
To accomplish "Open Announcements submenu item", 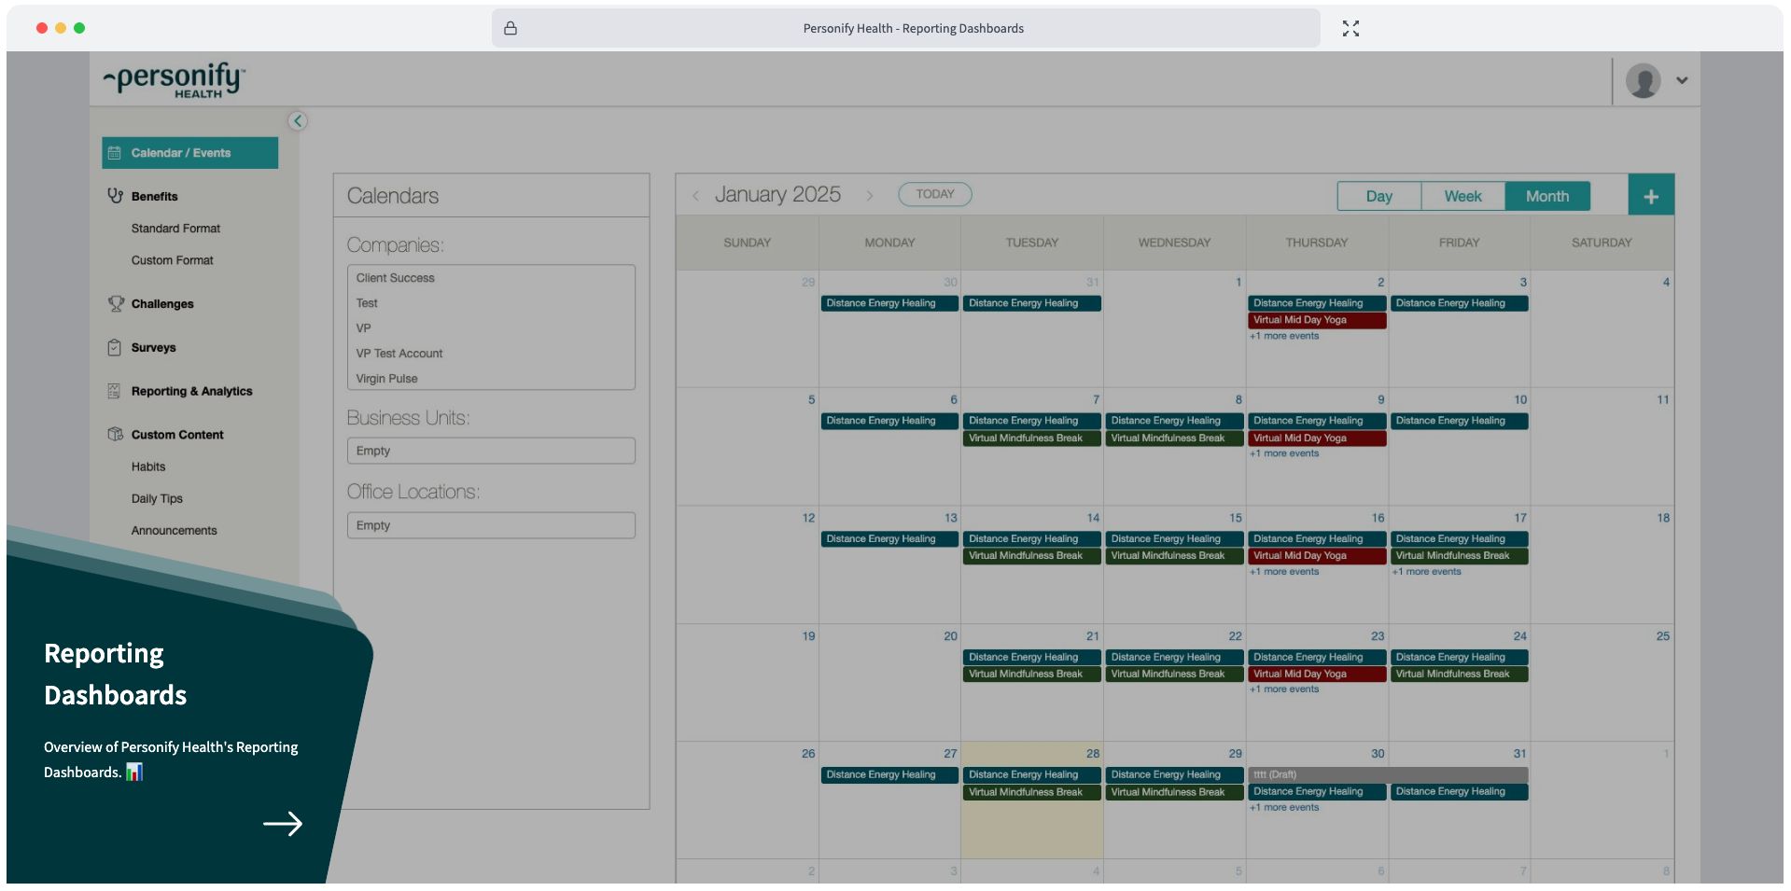I will pos(175,531).
